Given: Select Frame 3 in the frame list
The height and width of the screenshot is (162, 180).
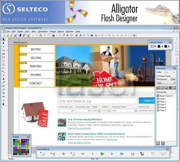Looking at the screenshot, I should (x=162, y=105).
